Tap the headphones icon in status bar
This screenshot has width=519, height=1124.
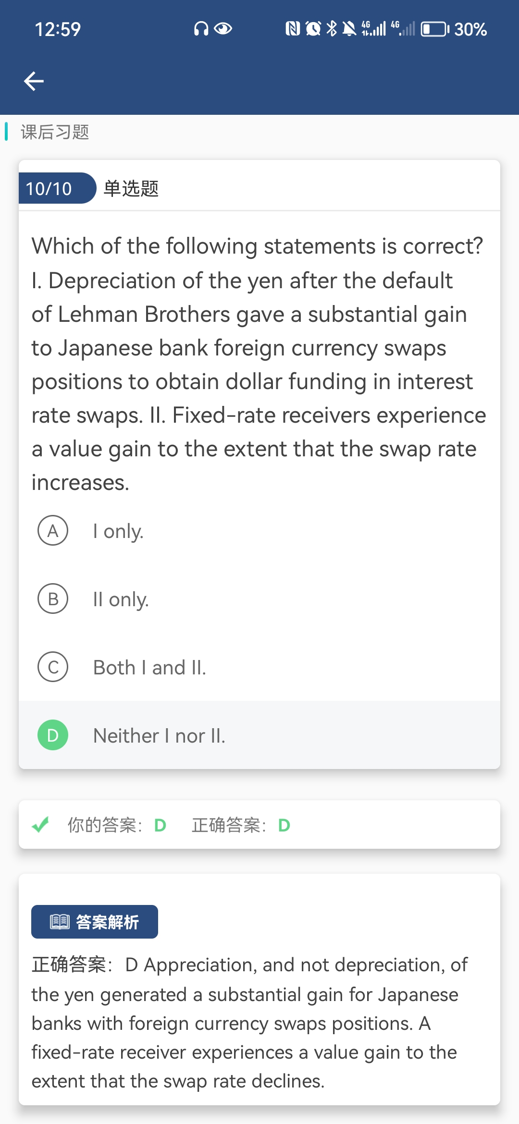[201, 29]
